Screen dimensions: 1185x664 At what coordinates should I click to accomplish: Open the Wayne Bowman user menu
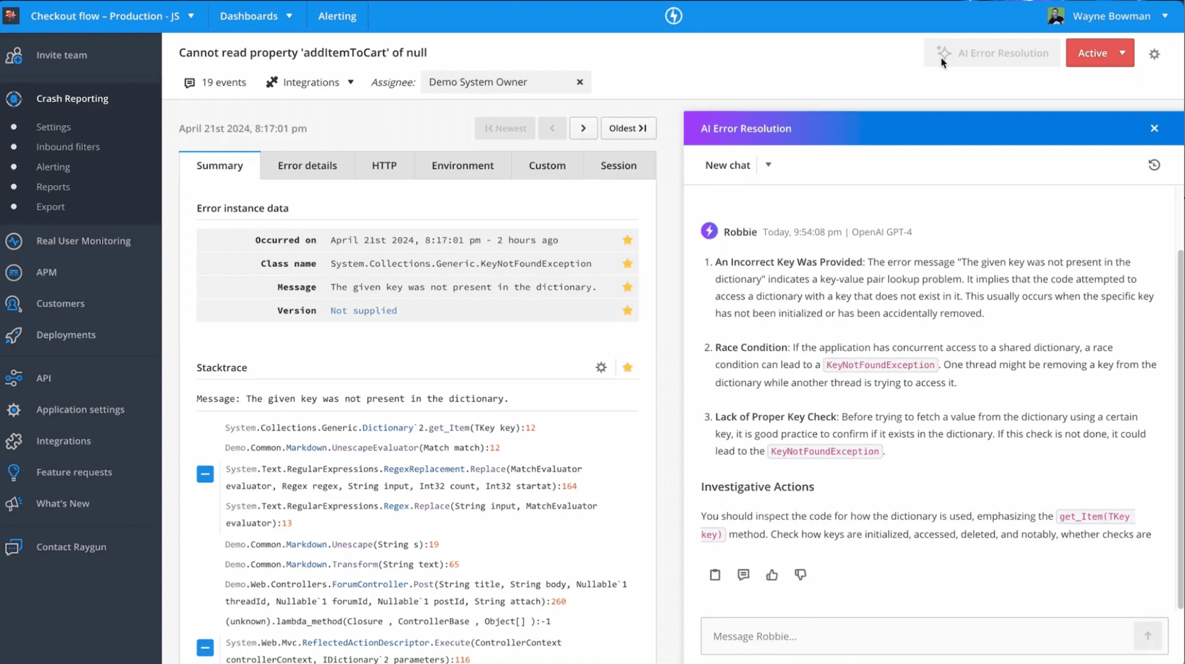pyautogui.click(x=1120, y=16)
